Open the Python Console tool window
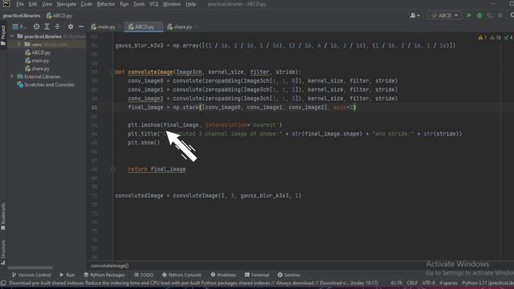This screenshot has width=514, height=289. click(x=182, y=275)
